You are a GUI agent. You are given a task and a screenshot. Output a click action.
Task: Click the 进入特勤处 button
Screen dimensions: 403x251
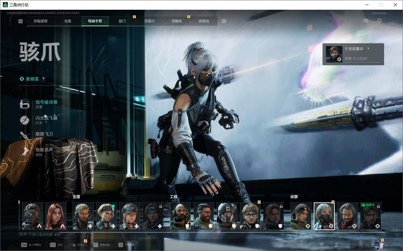pyautogui.click(x=32, y=245)
